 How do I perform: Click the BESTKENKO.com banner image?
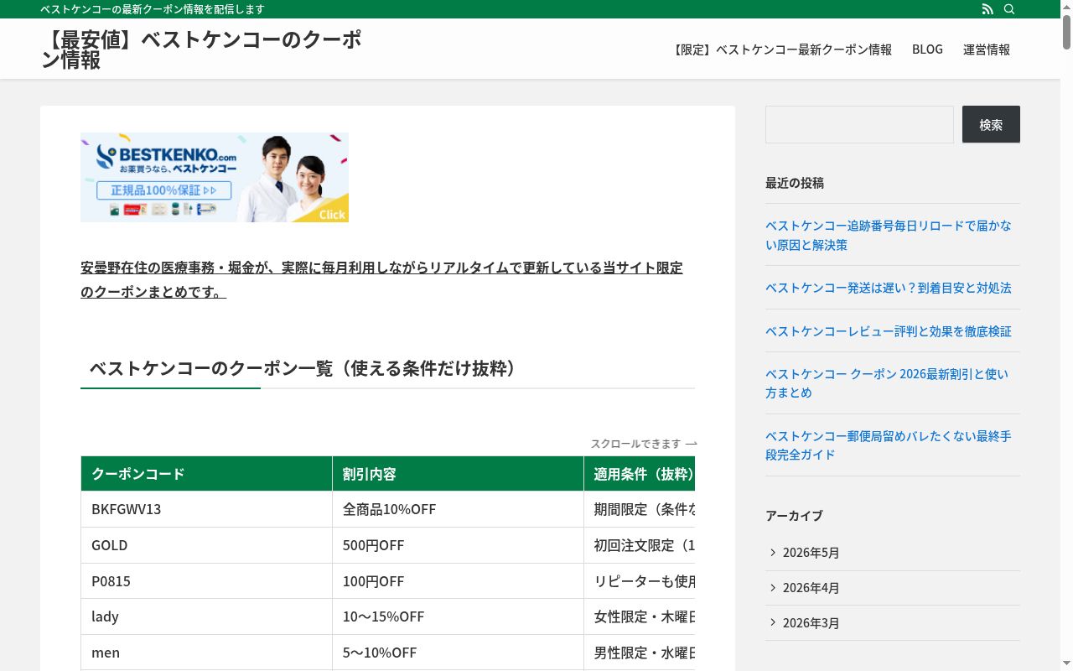(x=215, y=177)
